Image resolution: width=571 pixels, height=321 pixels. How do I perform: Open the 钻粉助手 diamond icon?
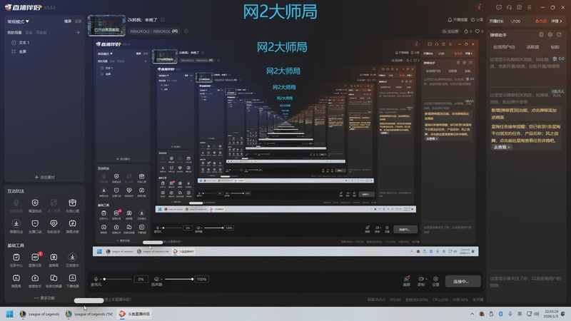pos(54,223)
